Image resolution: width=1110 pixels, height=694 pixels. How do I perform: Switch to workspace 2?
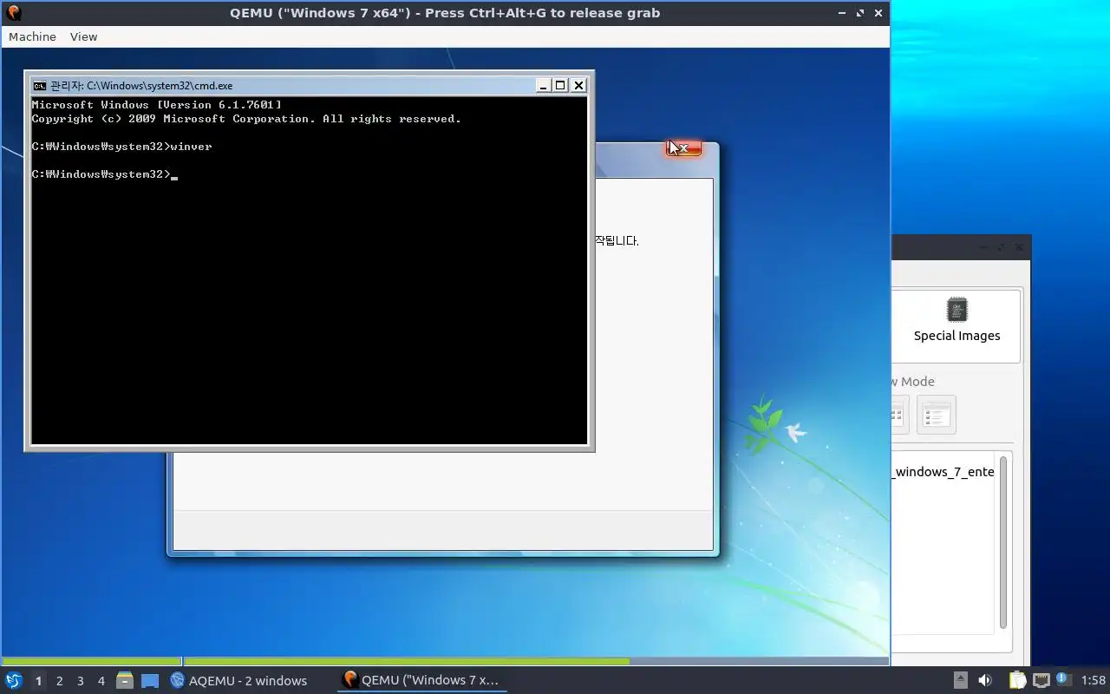pyautogui.click(x=59, y=681)
